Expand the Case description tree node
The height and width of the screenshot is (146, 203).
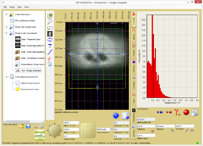[x=6, y=14]
